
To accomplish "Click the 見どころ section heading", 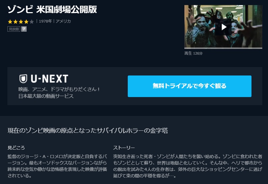I will [x=16, y=148].
